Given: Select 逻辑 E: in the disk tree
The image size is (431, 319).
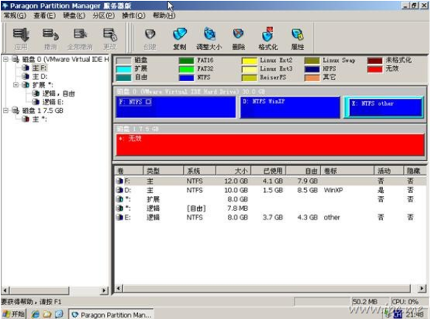Looking at the screenshot, I should (x=52, y=102).
